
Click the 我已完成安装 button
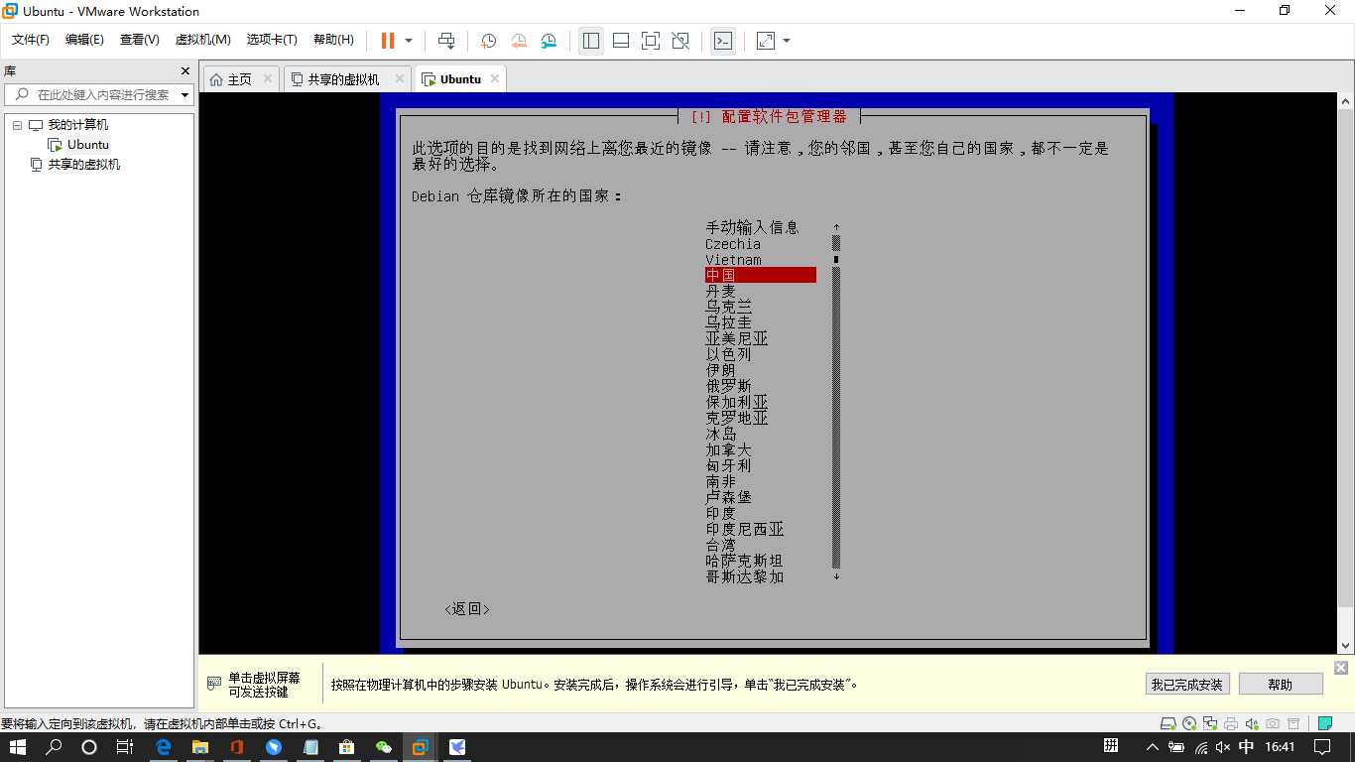pos(1187,684)
